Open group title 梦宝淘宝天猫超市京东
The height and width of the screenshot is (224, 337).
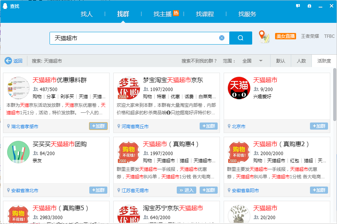tap(173, 80)
